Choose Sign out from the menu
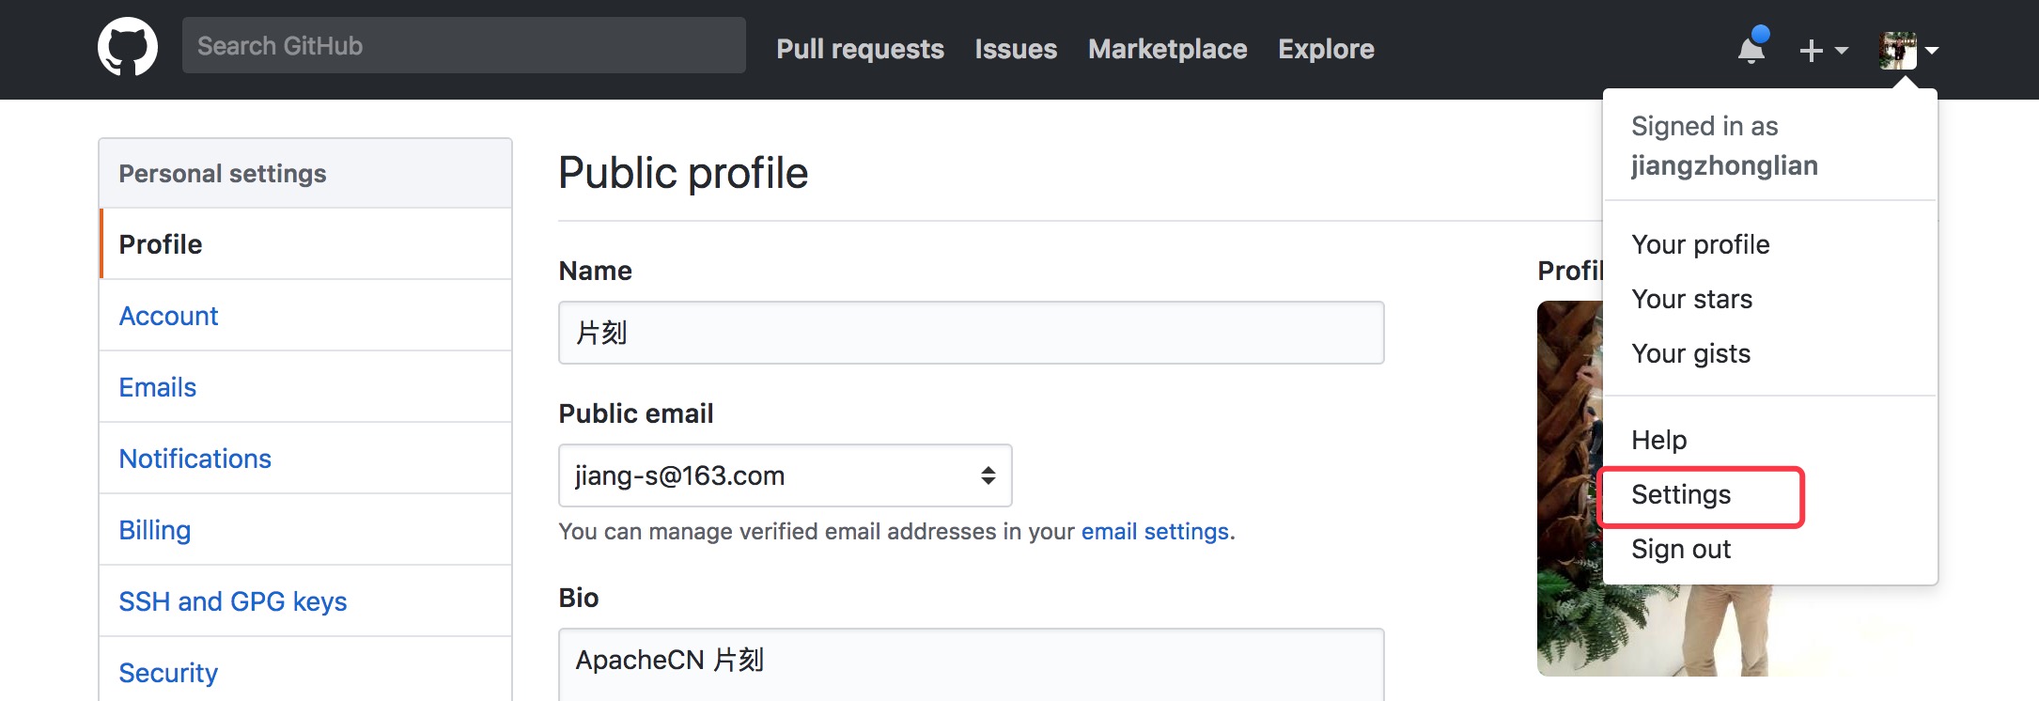The image size is (2039, 701). (x=1681, y=550)
